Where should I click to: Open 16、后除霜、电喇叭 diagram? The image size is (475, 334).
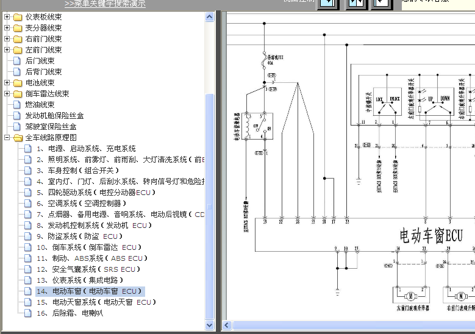pos(70,313)
